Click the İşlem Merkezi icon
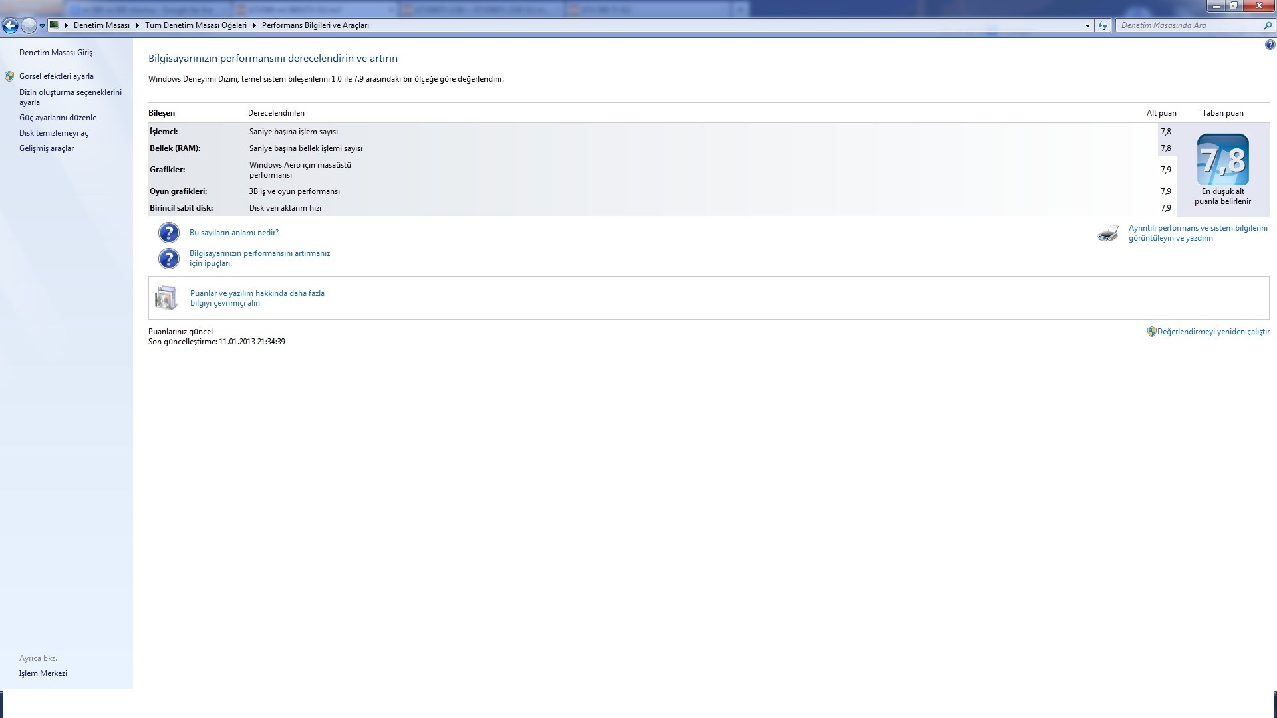1277x718 pixels. [42, 673]
